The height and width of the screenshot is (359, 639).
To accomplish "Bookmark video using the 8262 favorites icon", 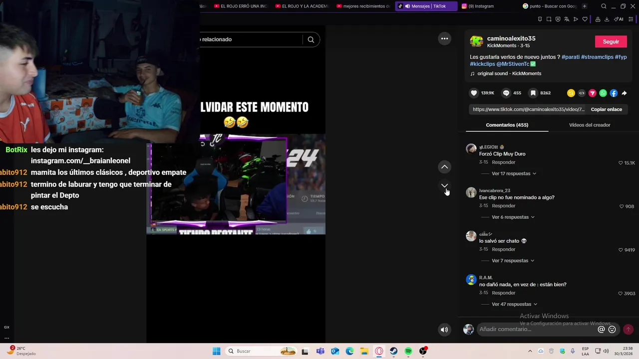I will 533,93.
